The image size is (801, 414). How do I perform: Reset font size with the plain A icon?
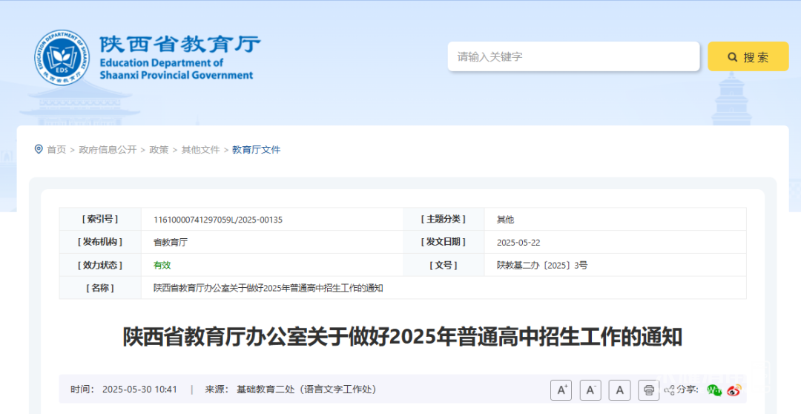pyautogui.click(x=619, y=390)
